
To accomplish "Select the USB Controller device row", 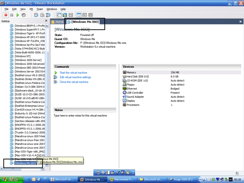I will 181,93.
